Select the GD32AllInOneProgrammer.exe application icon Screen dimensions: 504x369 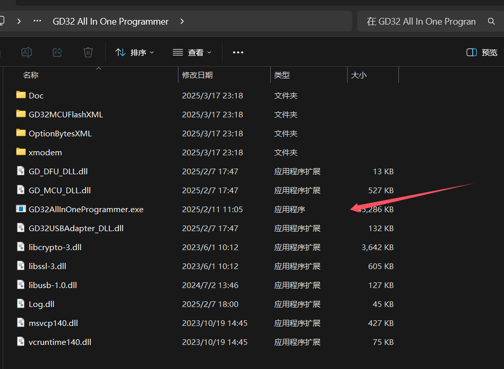click(21, 209)
